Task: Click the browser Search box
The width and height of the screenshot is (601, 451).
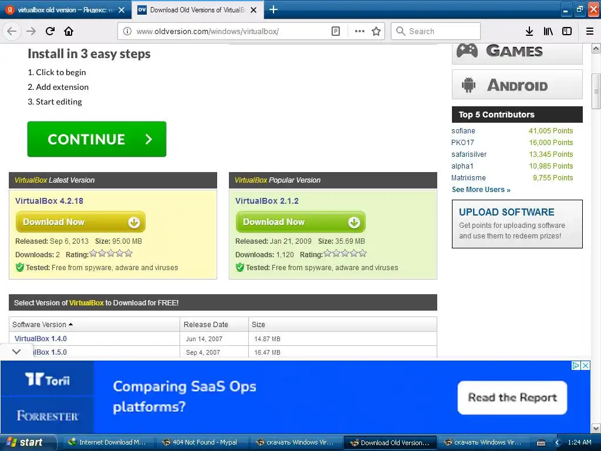Action: (x=436, y=31)
